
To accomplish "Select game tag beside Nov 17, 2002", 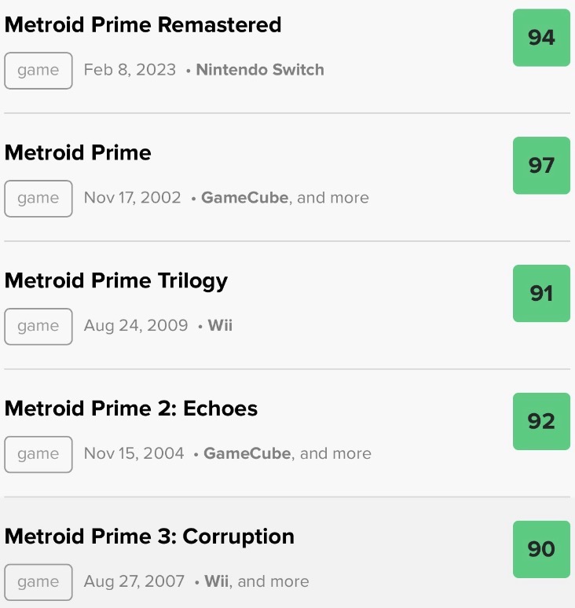I will (x=38, y=198).
